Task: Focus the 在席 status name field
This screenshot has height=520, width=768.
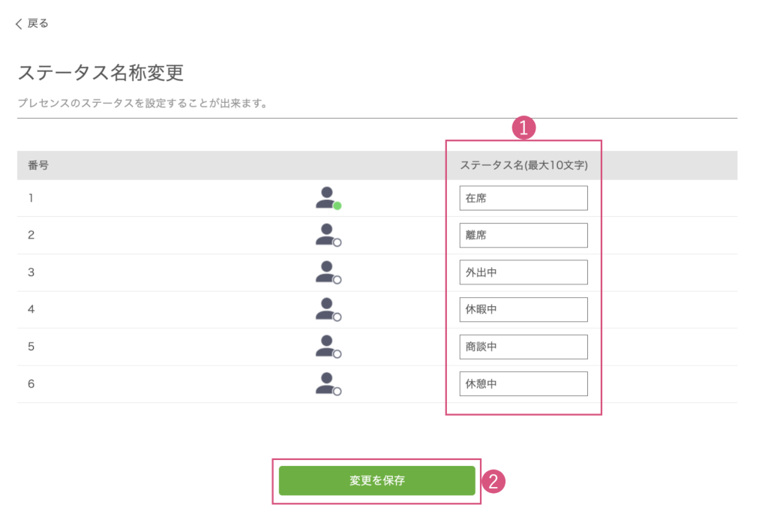Action: 523,199
